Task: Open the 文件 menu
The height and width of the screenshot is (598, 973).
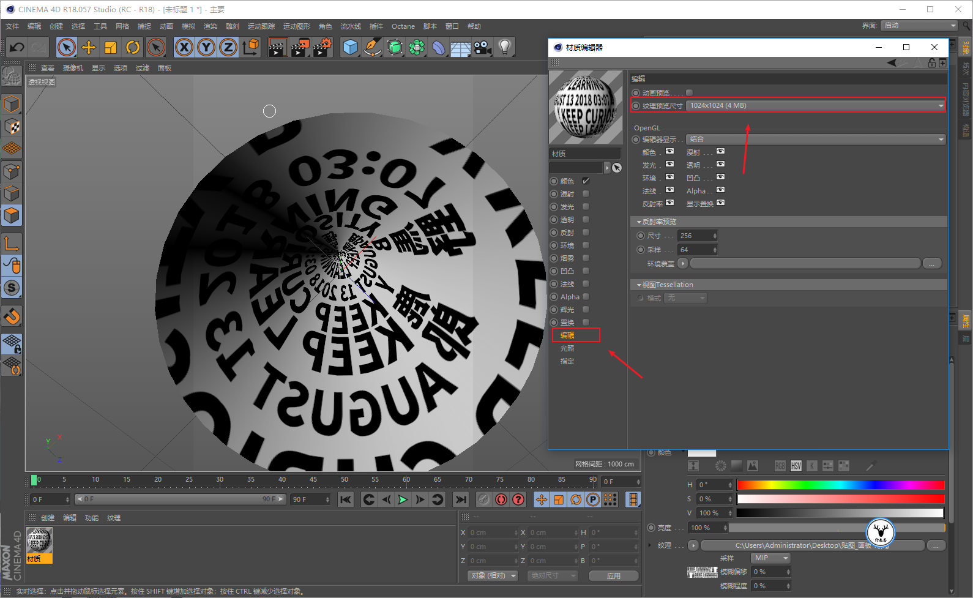Action: tap(12, 26)
